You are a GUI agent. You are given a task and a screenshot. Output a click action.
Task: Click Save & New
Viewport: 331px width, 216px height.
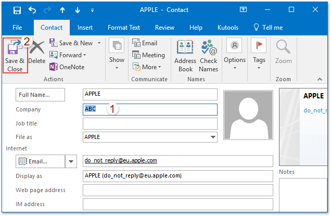click(x=71, y=43)
